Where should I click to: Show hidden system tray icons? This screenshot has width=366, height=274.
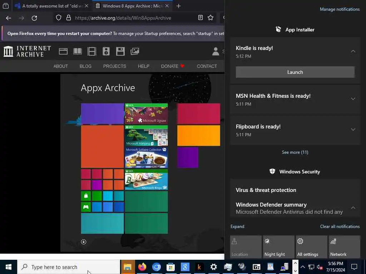(x=302, y=267)
